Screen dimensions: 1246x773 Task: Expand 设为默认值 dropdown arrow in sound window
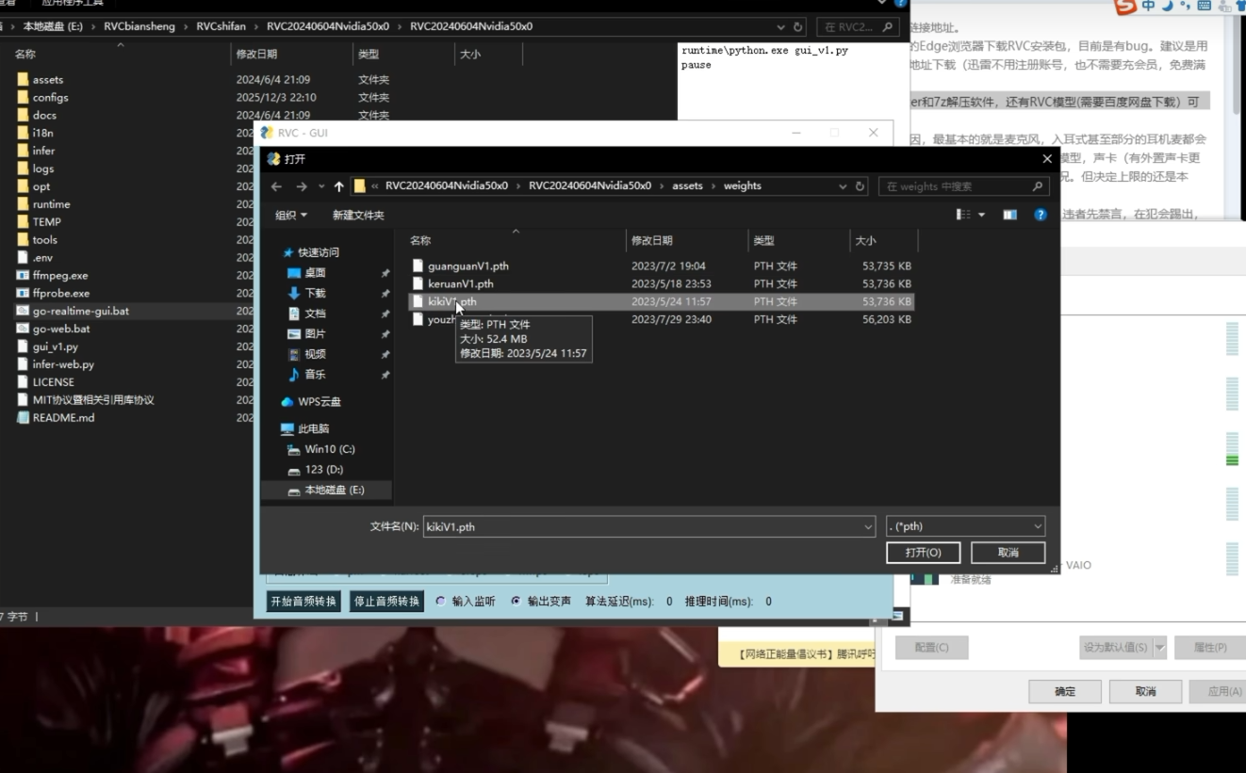[1160, 647]
